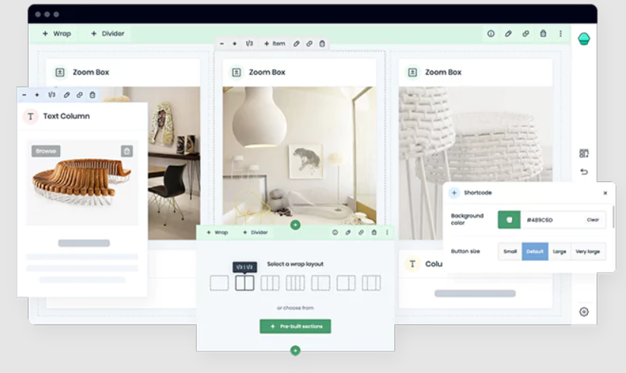Click the Wrap button in the top toolbar
This screenshot has height=373, width=626.
[x=57, y=33]
